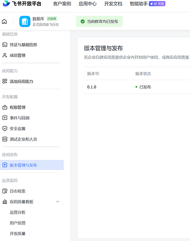Click version number 0.1.0
190x241 pixels.
click(92, 87)
